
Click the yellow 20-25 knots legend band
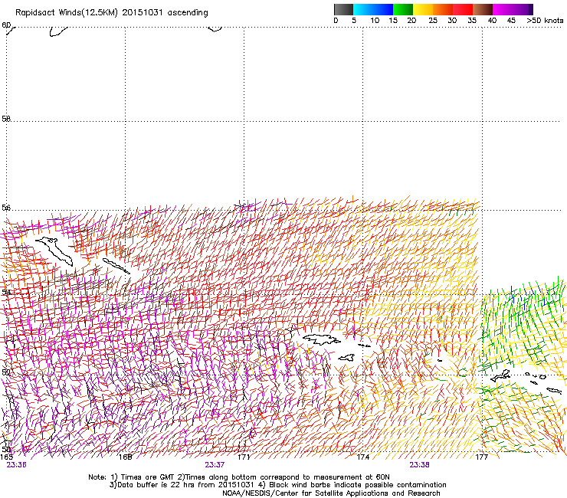[x=423, y=9]
